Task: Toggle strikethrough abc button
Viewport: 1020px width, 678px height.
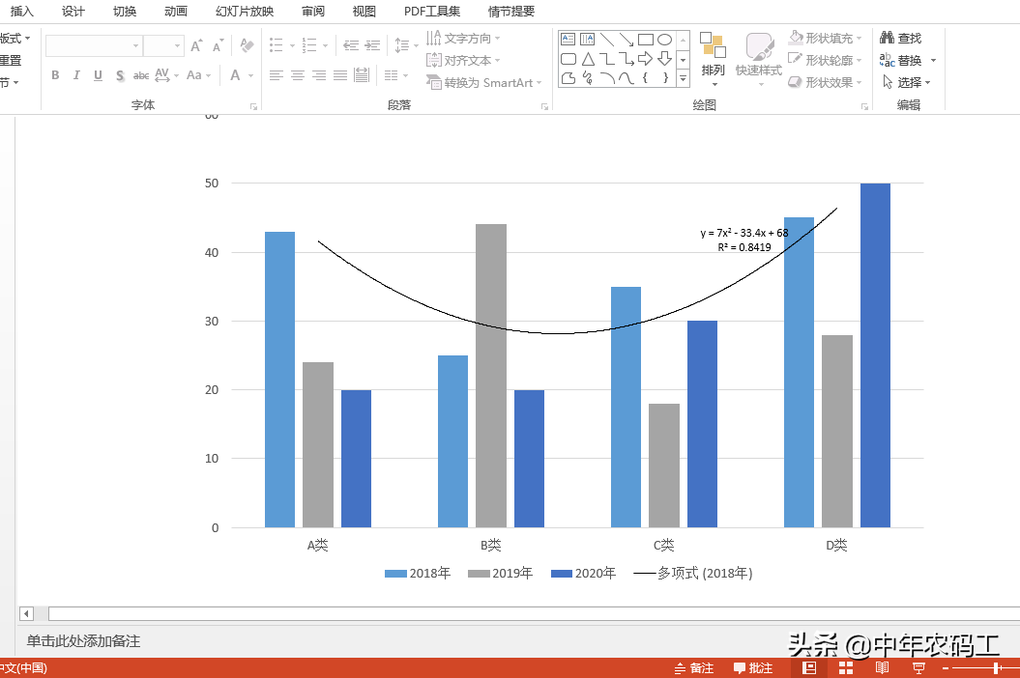Action: tap(141, 75)
